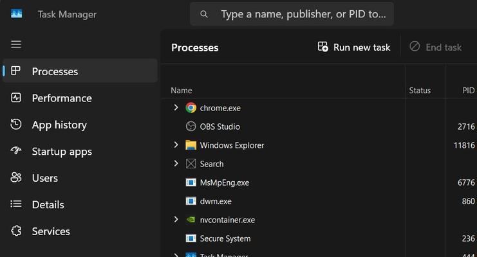Screen dimensions: 477x257
Task: Expand the Search process group
Action: [176, 163]
